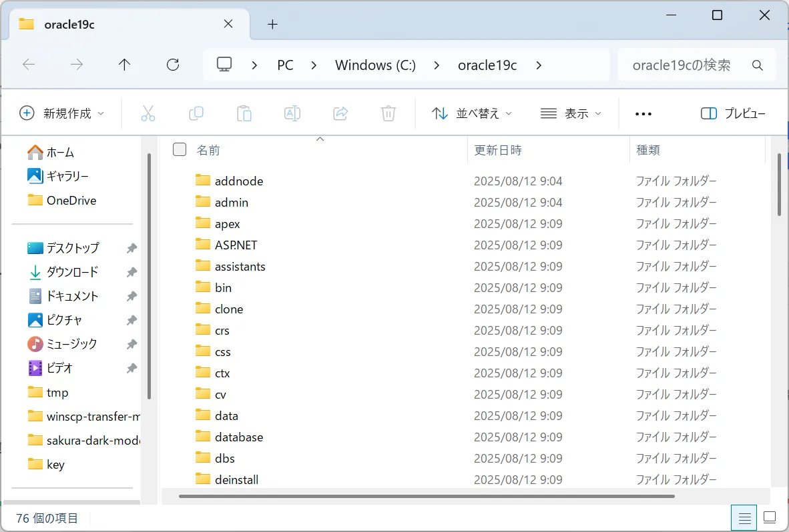
Task: Click the search magnifier icon
Action: 758,65
